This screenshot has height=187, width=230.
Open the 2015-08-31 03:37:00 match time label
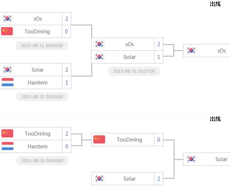point(134,71)
